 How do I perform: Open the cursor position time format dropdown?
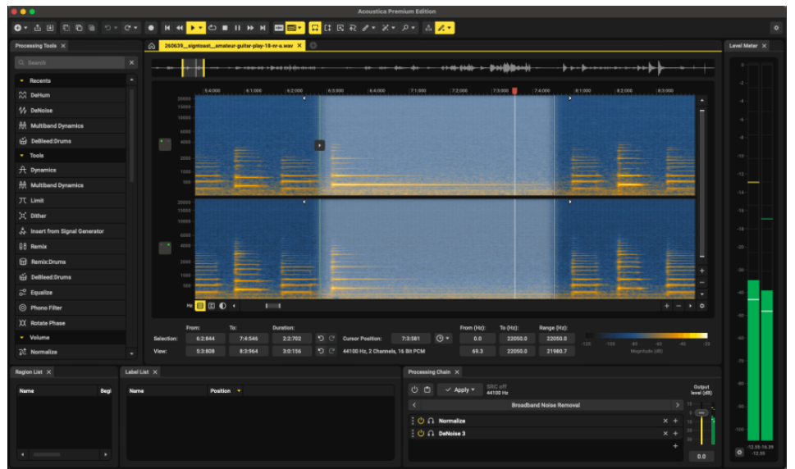(443, 339)
